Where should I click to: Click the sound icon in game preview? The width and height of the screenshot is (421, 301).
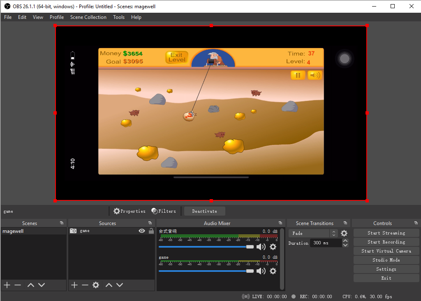tap(315, 75)
